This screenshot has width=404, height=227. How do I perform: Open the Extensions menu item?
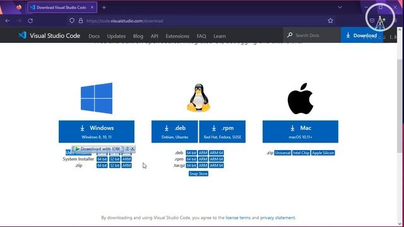coord(177,36)
